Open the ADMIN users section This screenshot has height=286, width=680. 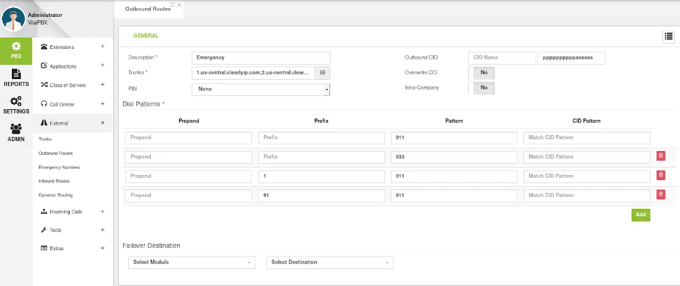[x=16, y=132]
